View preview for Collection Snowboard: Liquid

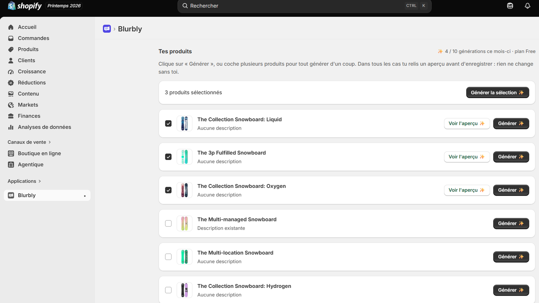point(467,124)
